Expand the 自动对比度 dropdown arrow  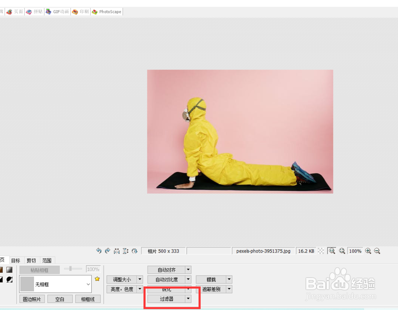(188, 279)
